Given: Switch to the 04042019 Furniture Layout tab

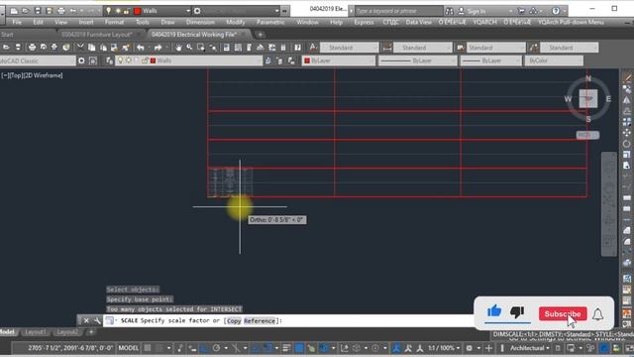Looking at the screenshot, I should 97,35.
